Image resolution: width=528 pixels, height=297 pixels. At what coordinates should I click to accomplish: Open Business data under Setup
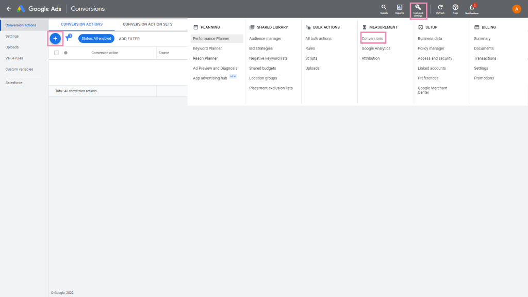click(x=430, y=39)
